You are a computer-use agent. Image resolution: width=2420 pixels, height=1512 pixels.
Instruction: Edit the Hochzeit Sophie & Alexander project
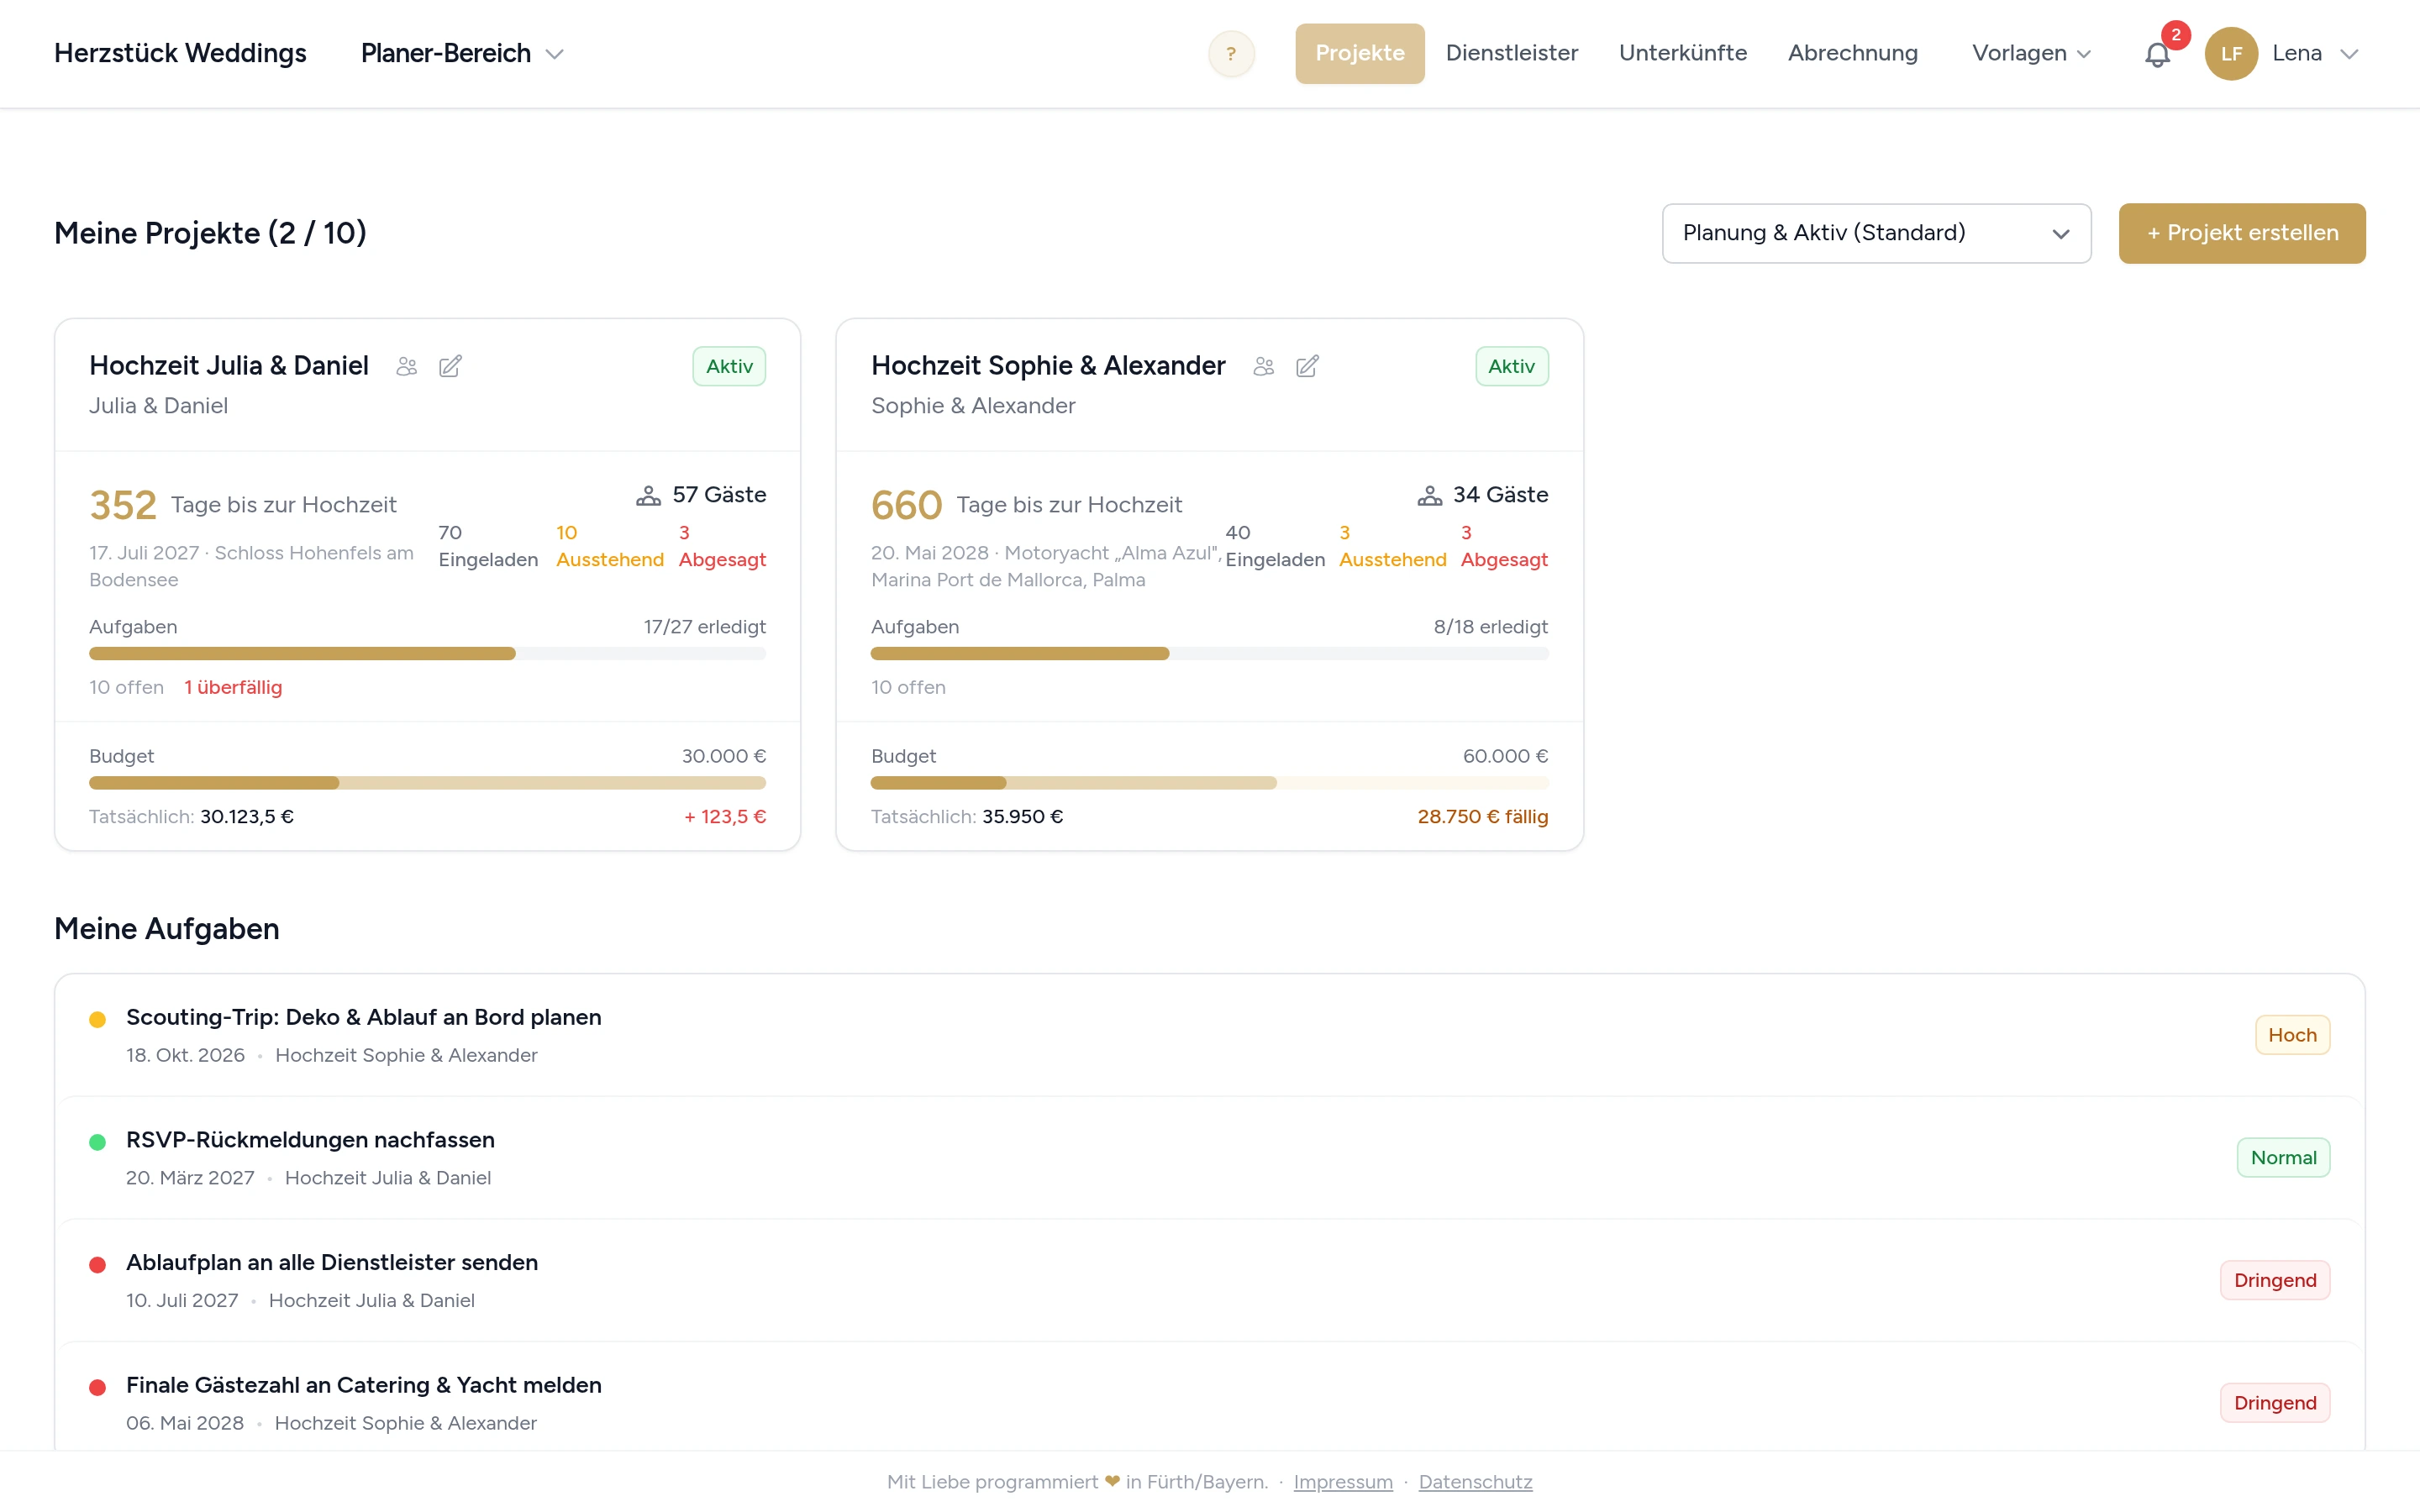tap(1307, 366)
